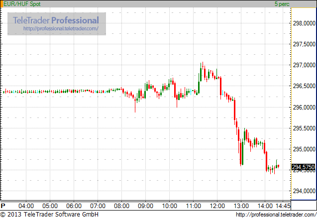This screenshot has height=219, width=317.
Task: Click the 10:00 time axis label
Action: tap(169, 206)
